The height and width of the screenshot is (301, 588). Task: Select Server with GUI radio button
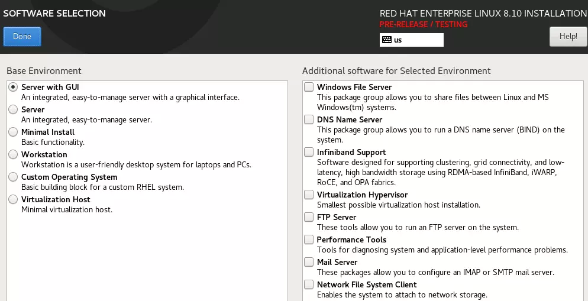point(13,87)
